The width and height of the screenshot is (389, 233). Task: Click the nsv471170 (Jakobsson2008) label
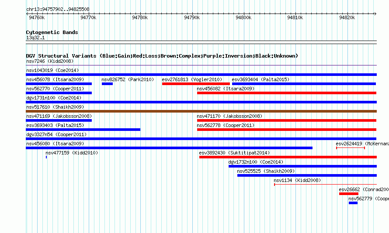click(x=229, y=116)
